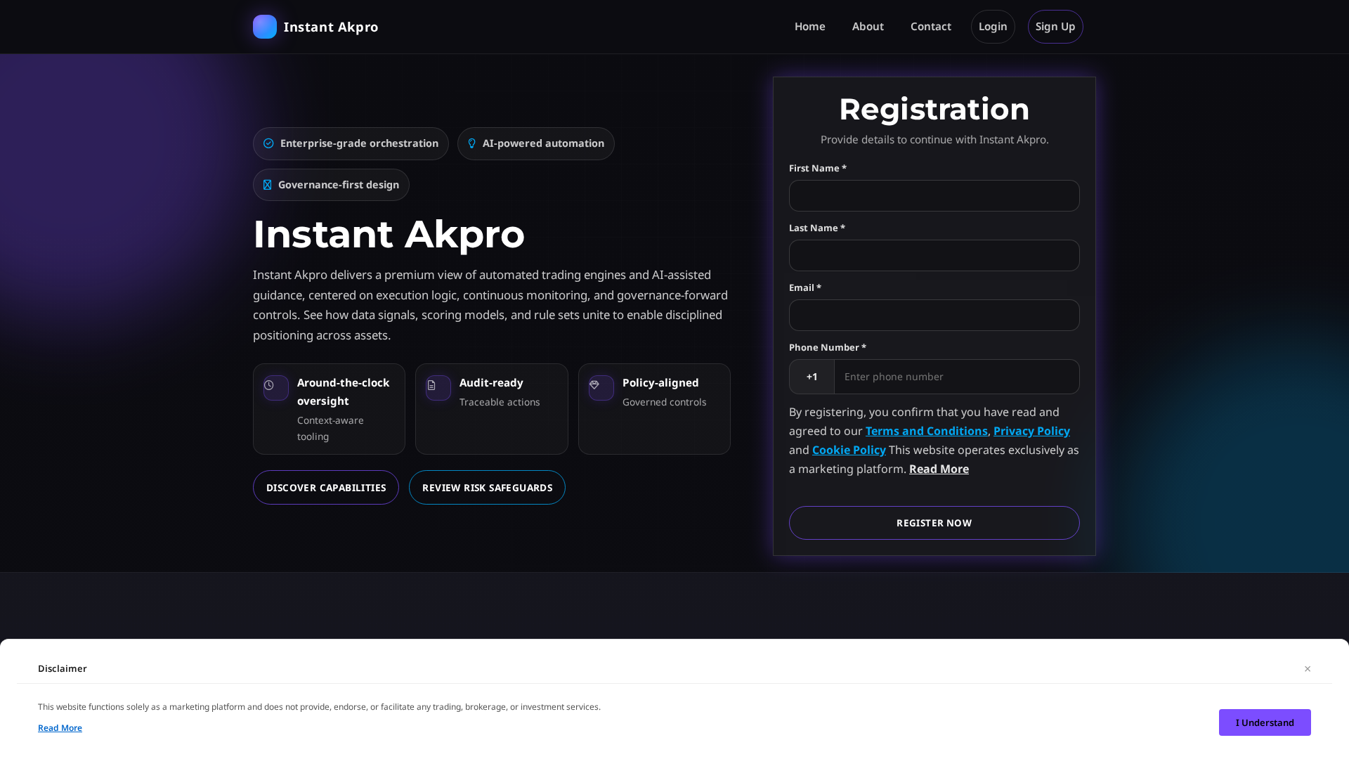Click the 'Provide details to continue' subtitle

pyautogui.click(x=934, y=140)
